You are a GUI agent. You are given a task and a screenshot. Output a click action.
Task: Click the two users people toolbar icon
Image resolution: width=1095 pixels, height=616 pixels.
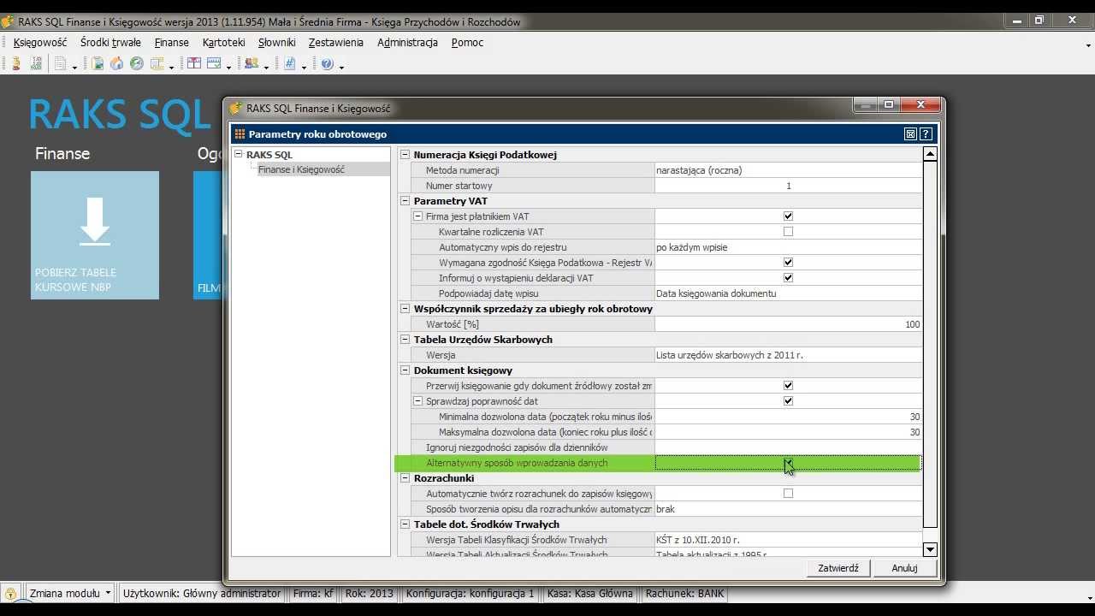point(252,64)
